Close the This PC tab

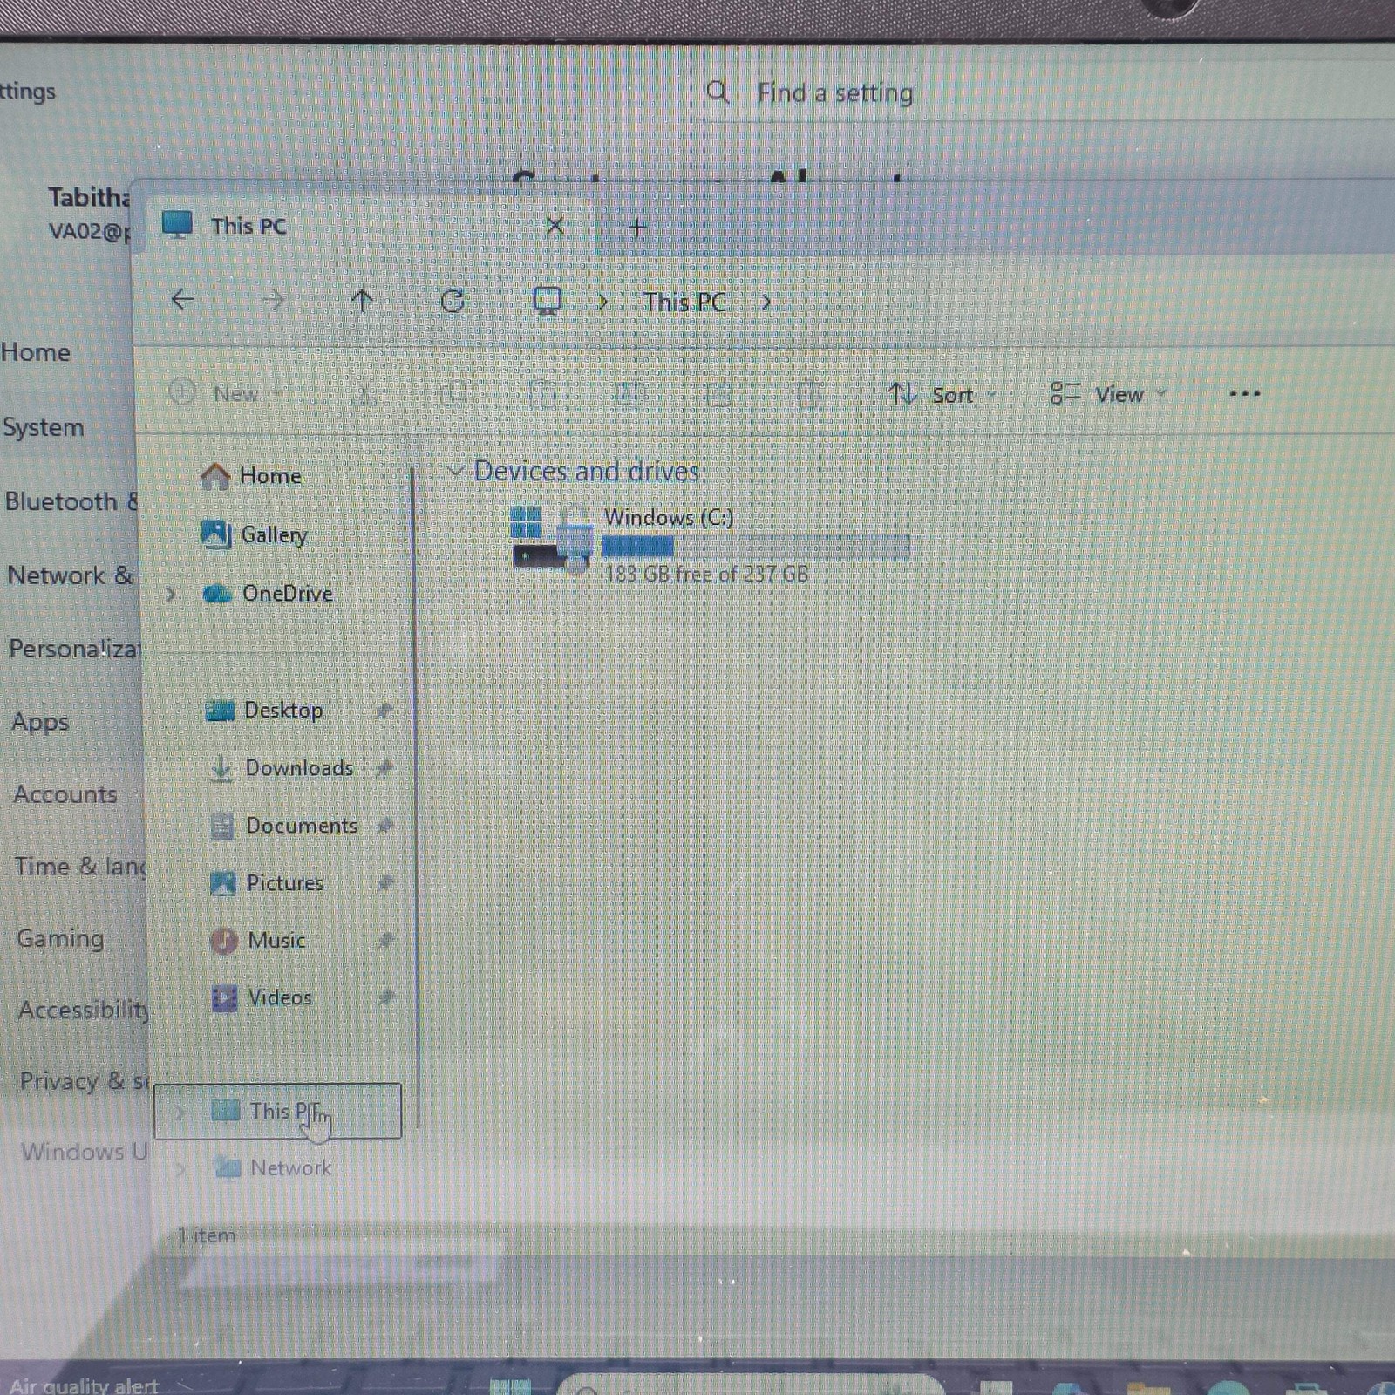(555, 227)
